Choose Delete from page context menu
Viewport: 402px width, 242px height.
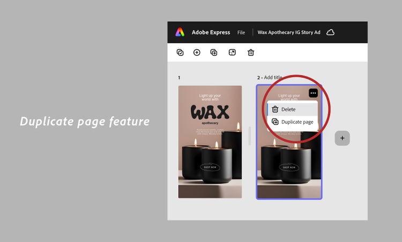pyautogui.click(x=292, y=109)
